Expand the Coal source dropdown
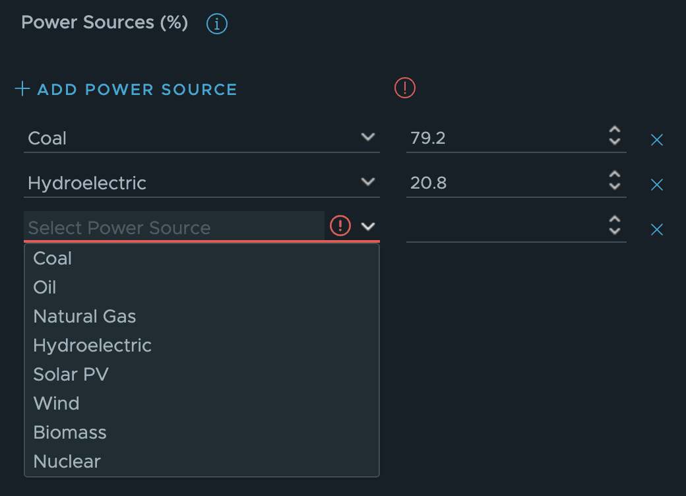Image resolution: width=686 pixels, height=496 pixels. (368, 137)
